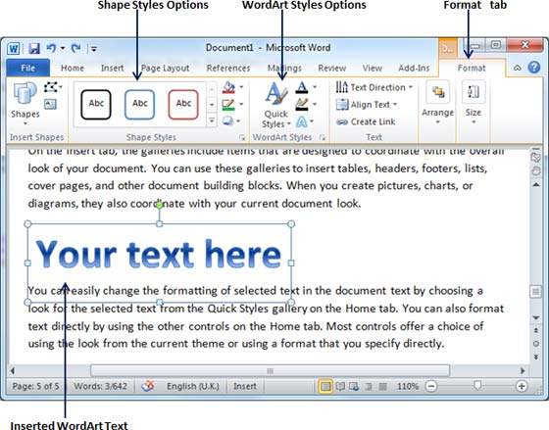Toggle Insert/Overtype mode in status bar
This screenshot has height=430, width=549.
tap(245, 386)
